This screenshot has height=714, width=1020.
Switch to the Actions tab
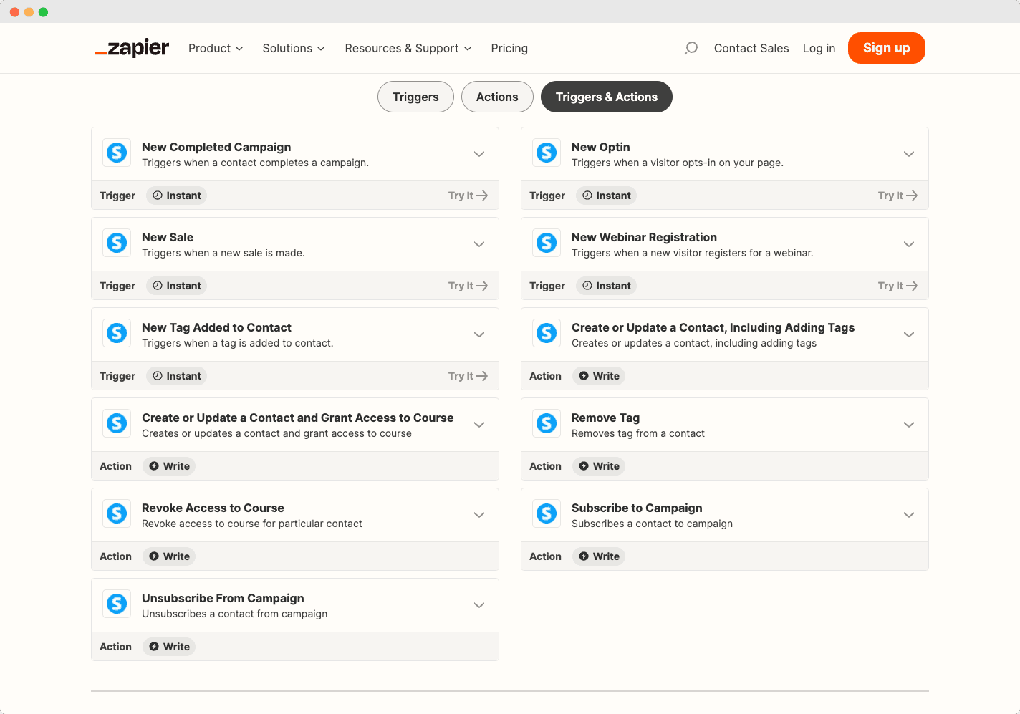(497, 96)
